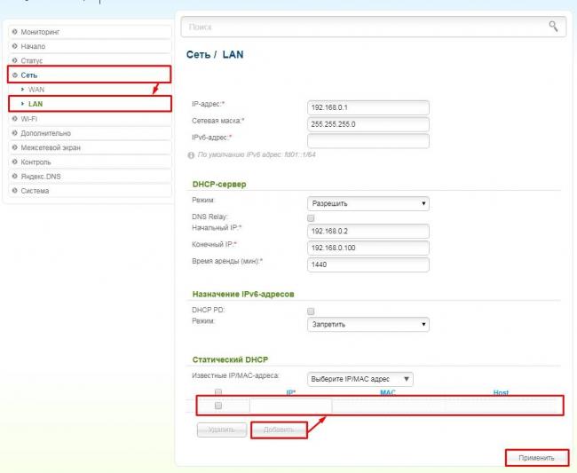577x473 pixels.
Task: Click the bullet icon next to Система
Action: coord(15,190)
